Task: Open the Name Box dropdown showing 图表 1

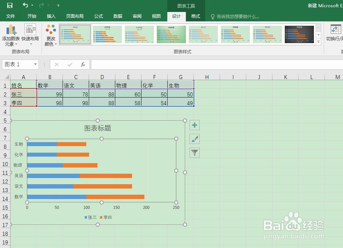Action: [35, 64]
